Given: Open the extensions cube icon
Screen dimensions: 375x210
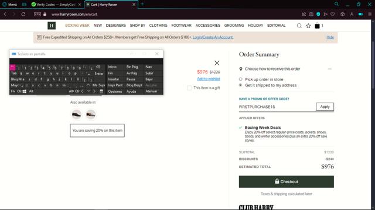Looking at the screenshot, I should 342,14.
